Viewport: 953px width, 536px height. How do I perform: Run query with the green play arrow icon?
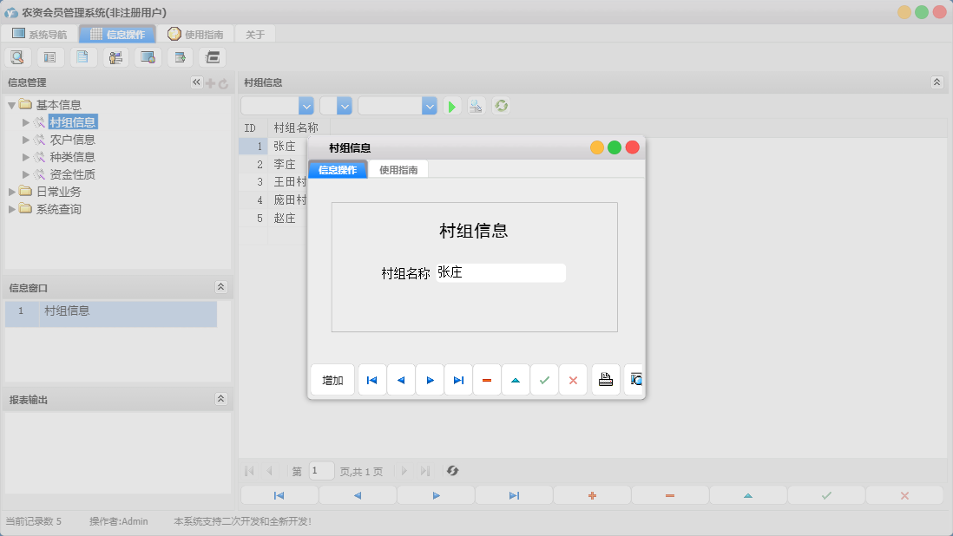click(x=451, y=105)
